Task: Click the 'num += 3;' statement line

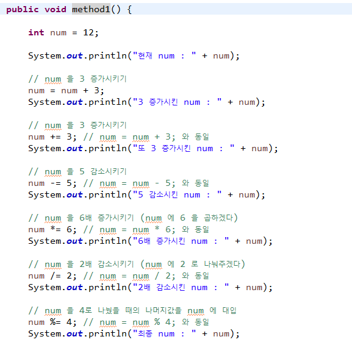Action: tap(118, 137)
